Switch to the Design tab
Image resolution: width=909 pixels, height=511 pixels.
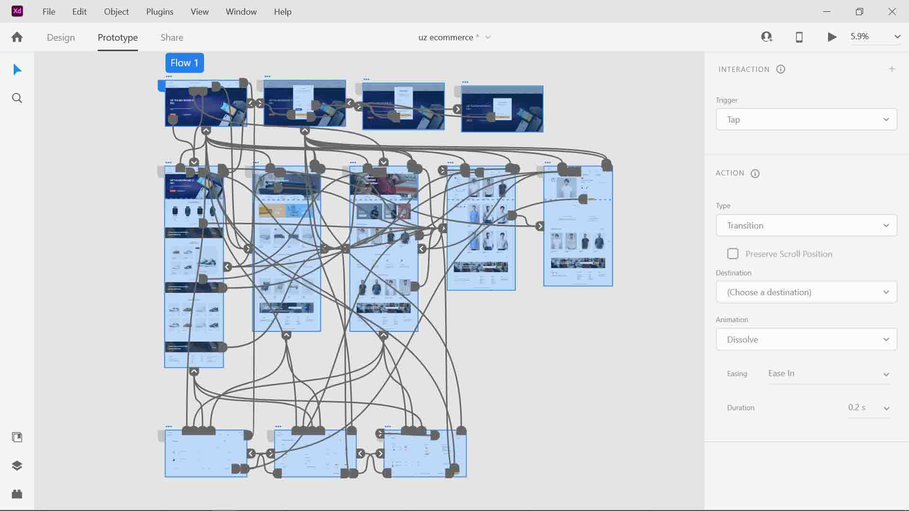coord(61,37)
